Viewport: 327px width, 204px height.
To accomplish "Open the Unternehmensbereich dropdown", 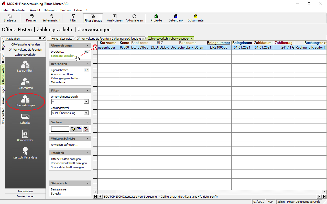I will [86, 102].
